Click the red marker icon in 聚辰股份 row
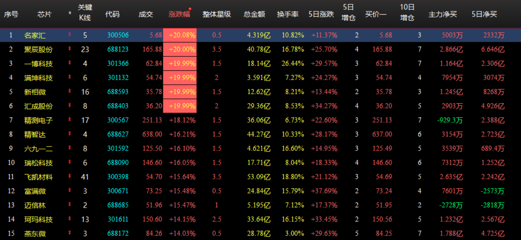 tap(70, 49)
